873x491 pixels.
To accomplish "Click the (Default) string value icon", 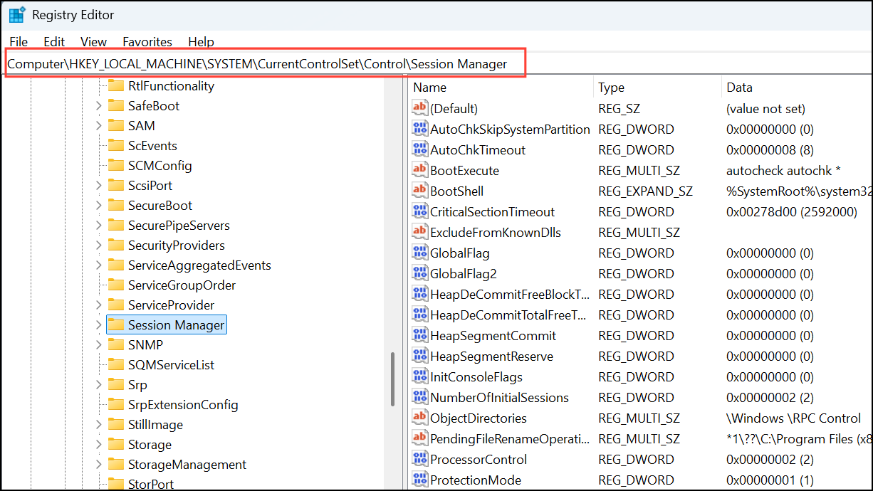I will pyautogui.click(x=419, y=108).
